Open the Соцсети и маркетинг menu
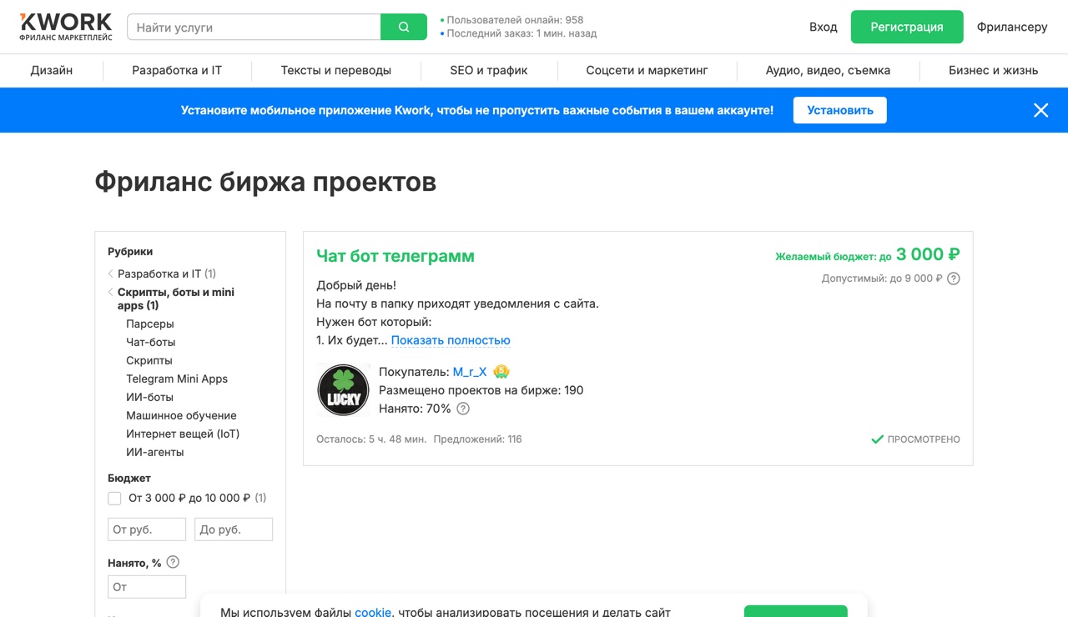 647,70
